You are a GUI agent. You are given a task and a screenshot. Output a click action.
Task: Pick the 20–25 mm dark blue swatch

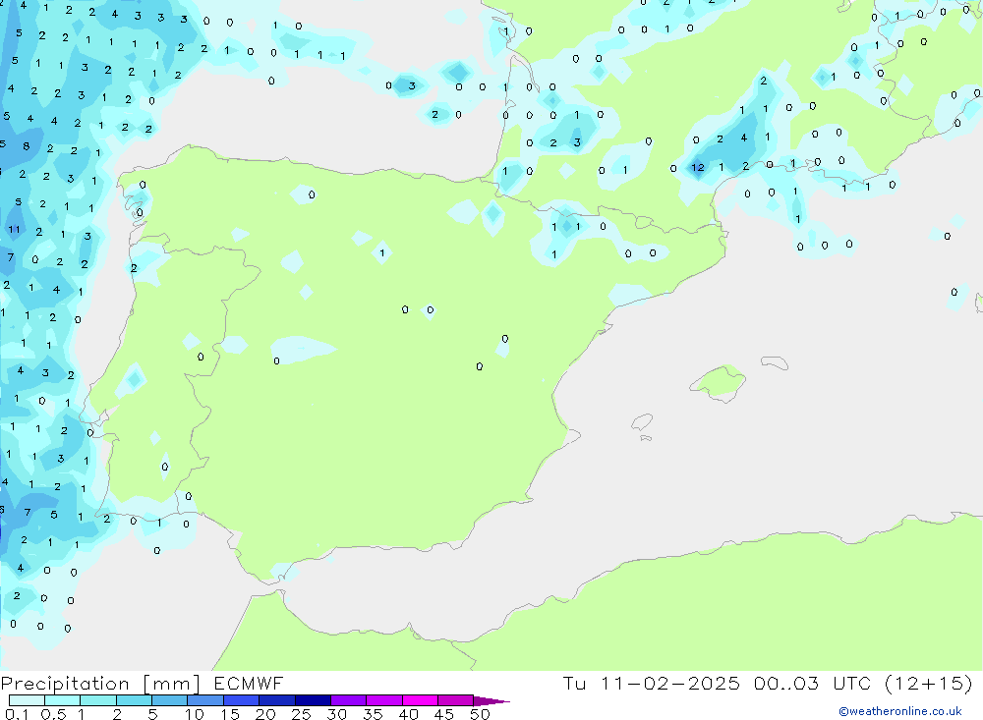pyautogui.click(x=277, y=700)
